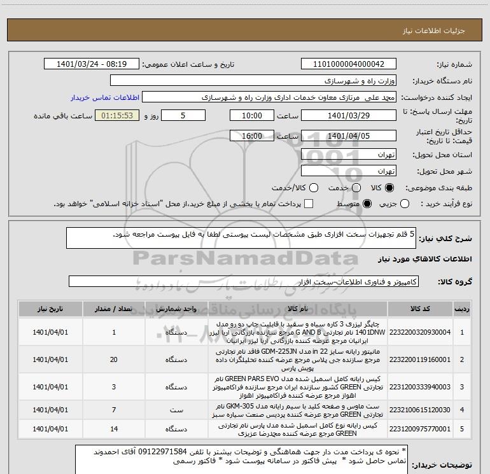The width and height of the screenshot is (490, 474).
Task: Click the delivery province field 'تهران'
Action: tap(349, 155)
